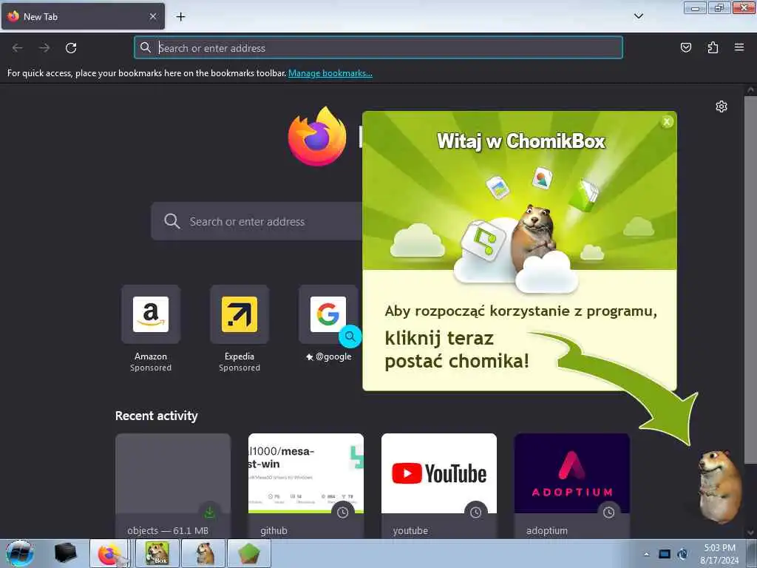Open the green cube taskbar icon
This screenshot has width=757, height=568.
[x=249, y=553]
